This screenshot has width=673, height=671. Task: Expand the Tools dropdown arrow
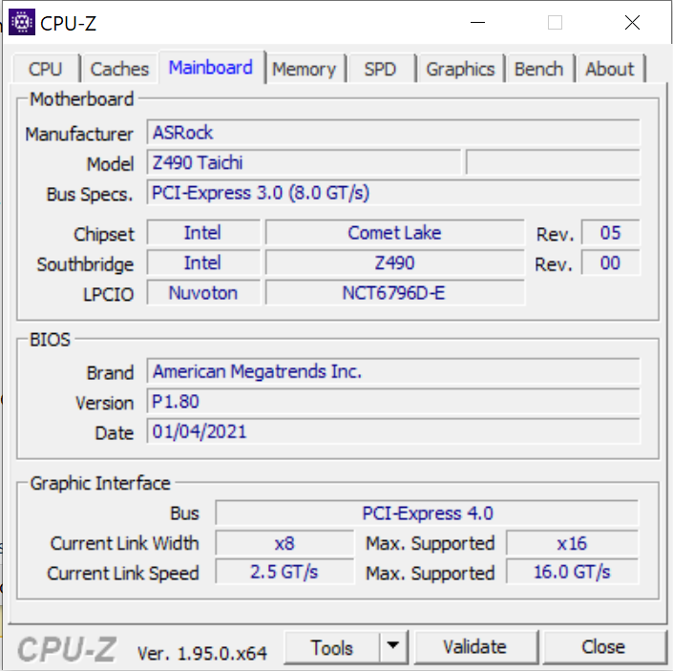click(x=393, y=645)
